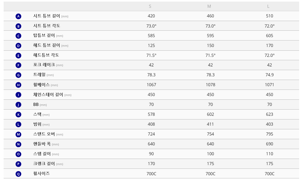Click the circled P crank length icon
The image size is (302, 182).
pyautogui.click(x=18, y=164)
